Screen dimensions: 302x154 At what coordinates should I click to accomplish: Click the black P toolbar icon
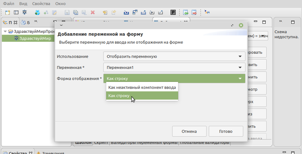(173, 13)
